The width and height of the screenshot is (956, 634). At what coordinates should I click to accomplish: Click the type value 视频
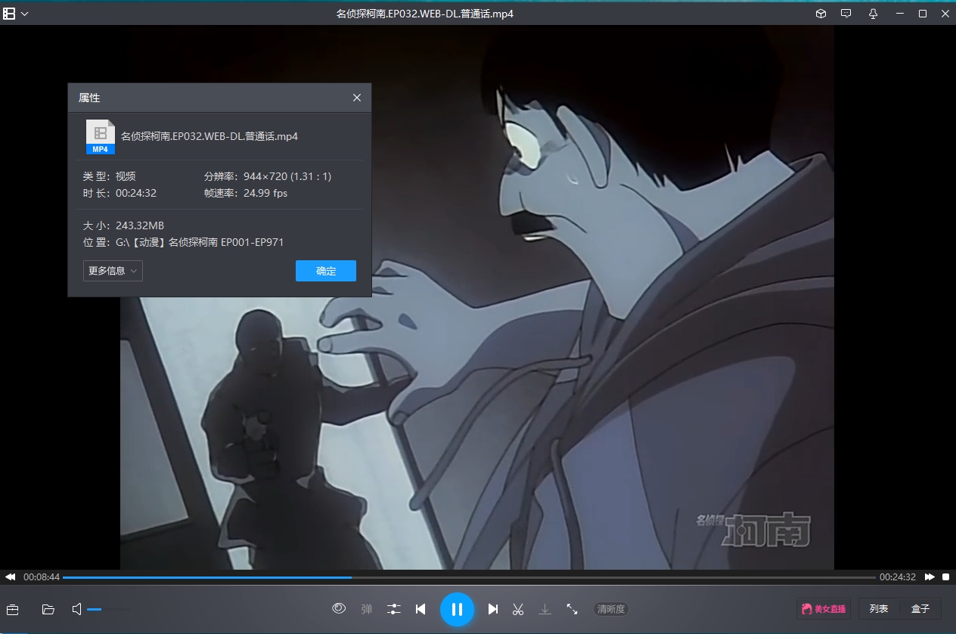[x=126, y=176]
